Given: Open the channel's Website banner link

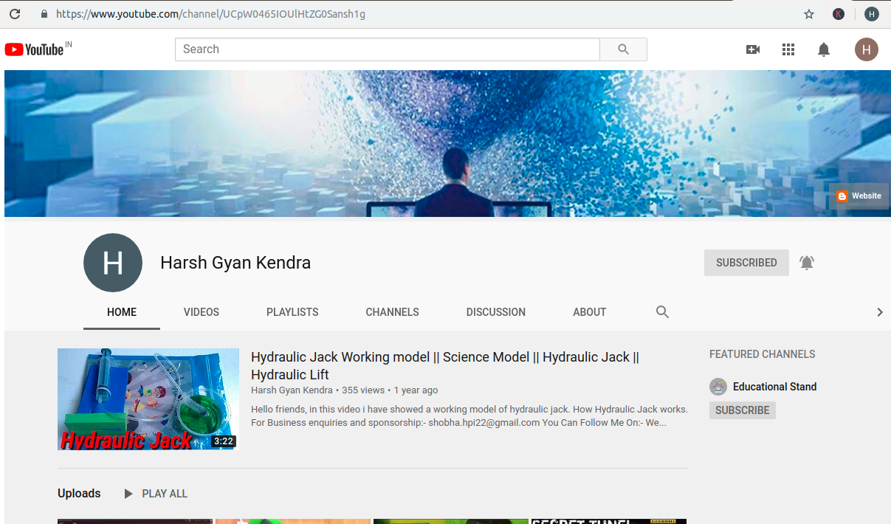Looking at the screenshot, I should click(859, 196).
